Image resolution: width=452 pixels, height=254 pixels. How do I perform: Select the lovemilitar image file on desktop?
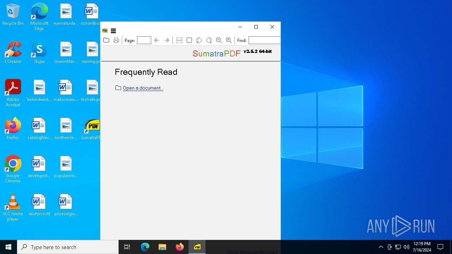66,53
